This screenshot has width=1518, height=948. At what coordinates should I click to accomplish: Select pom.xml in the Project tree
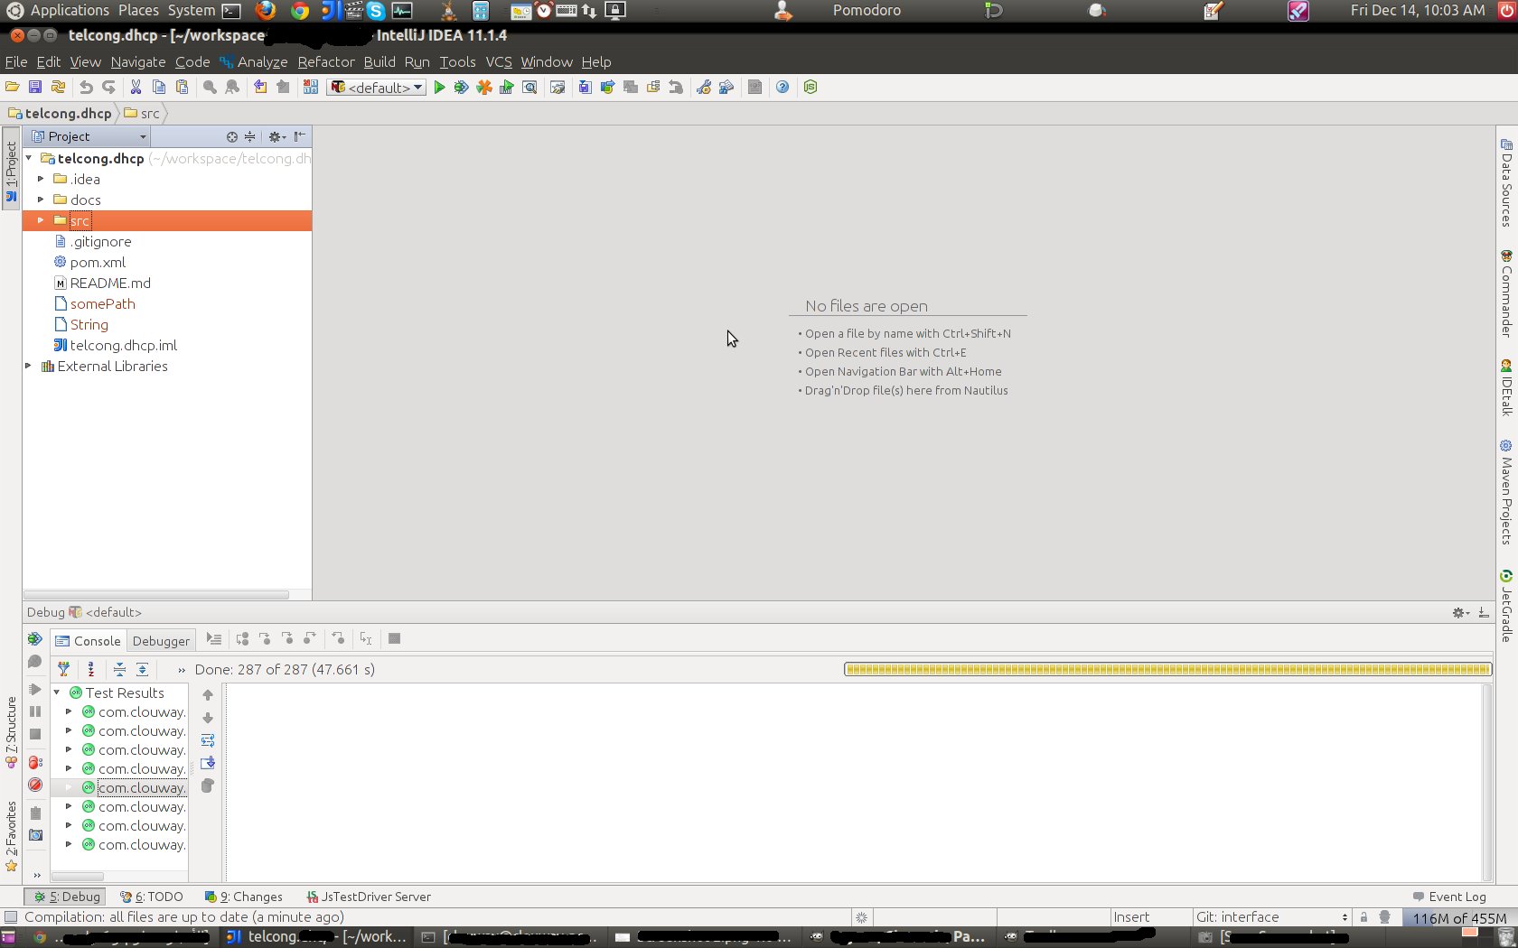coord(98,262)
